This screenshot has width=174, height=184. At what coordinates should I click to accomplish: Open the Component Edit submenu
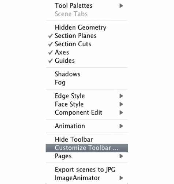point(87,112)
